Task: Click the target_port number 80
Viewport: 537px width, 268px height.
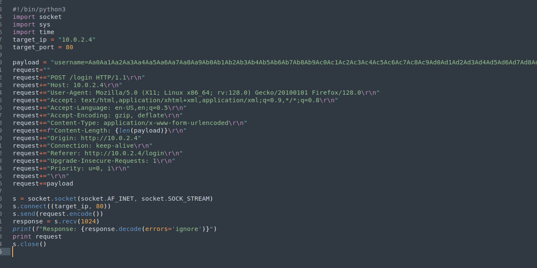Action: 69,47
